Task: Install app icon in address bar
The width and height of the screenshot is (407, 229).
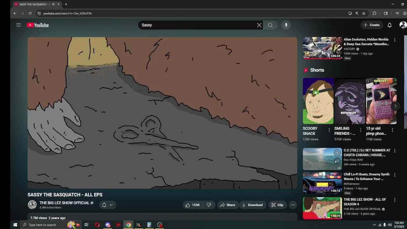Action: 350,13
